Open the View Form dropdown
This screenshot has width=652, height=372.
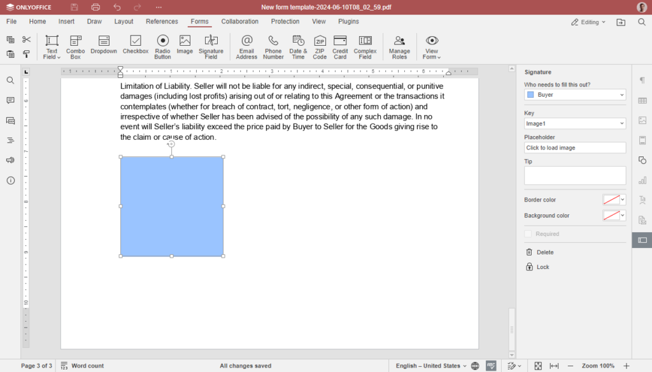(x=432, y=46)
